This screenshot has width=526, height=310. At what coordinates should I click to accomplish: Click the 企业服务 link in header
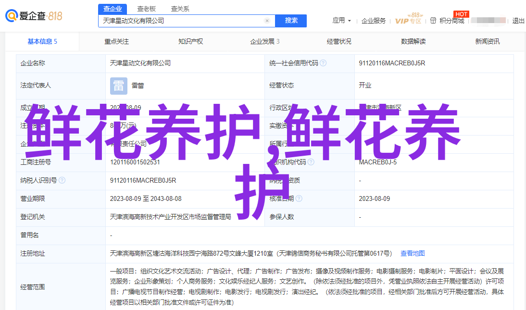374,21
